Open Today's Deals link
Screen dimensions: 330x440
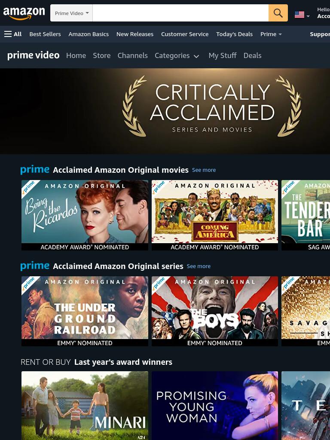(x=234, y=34)
